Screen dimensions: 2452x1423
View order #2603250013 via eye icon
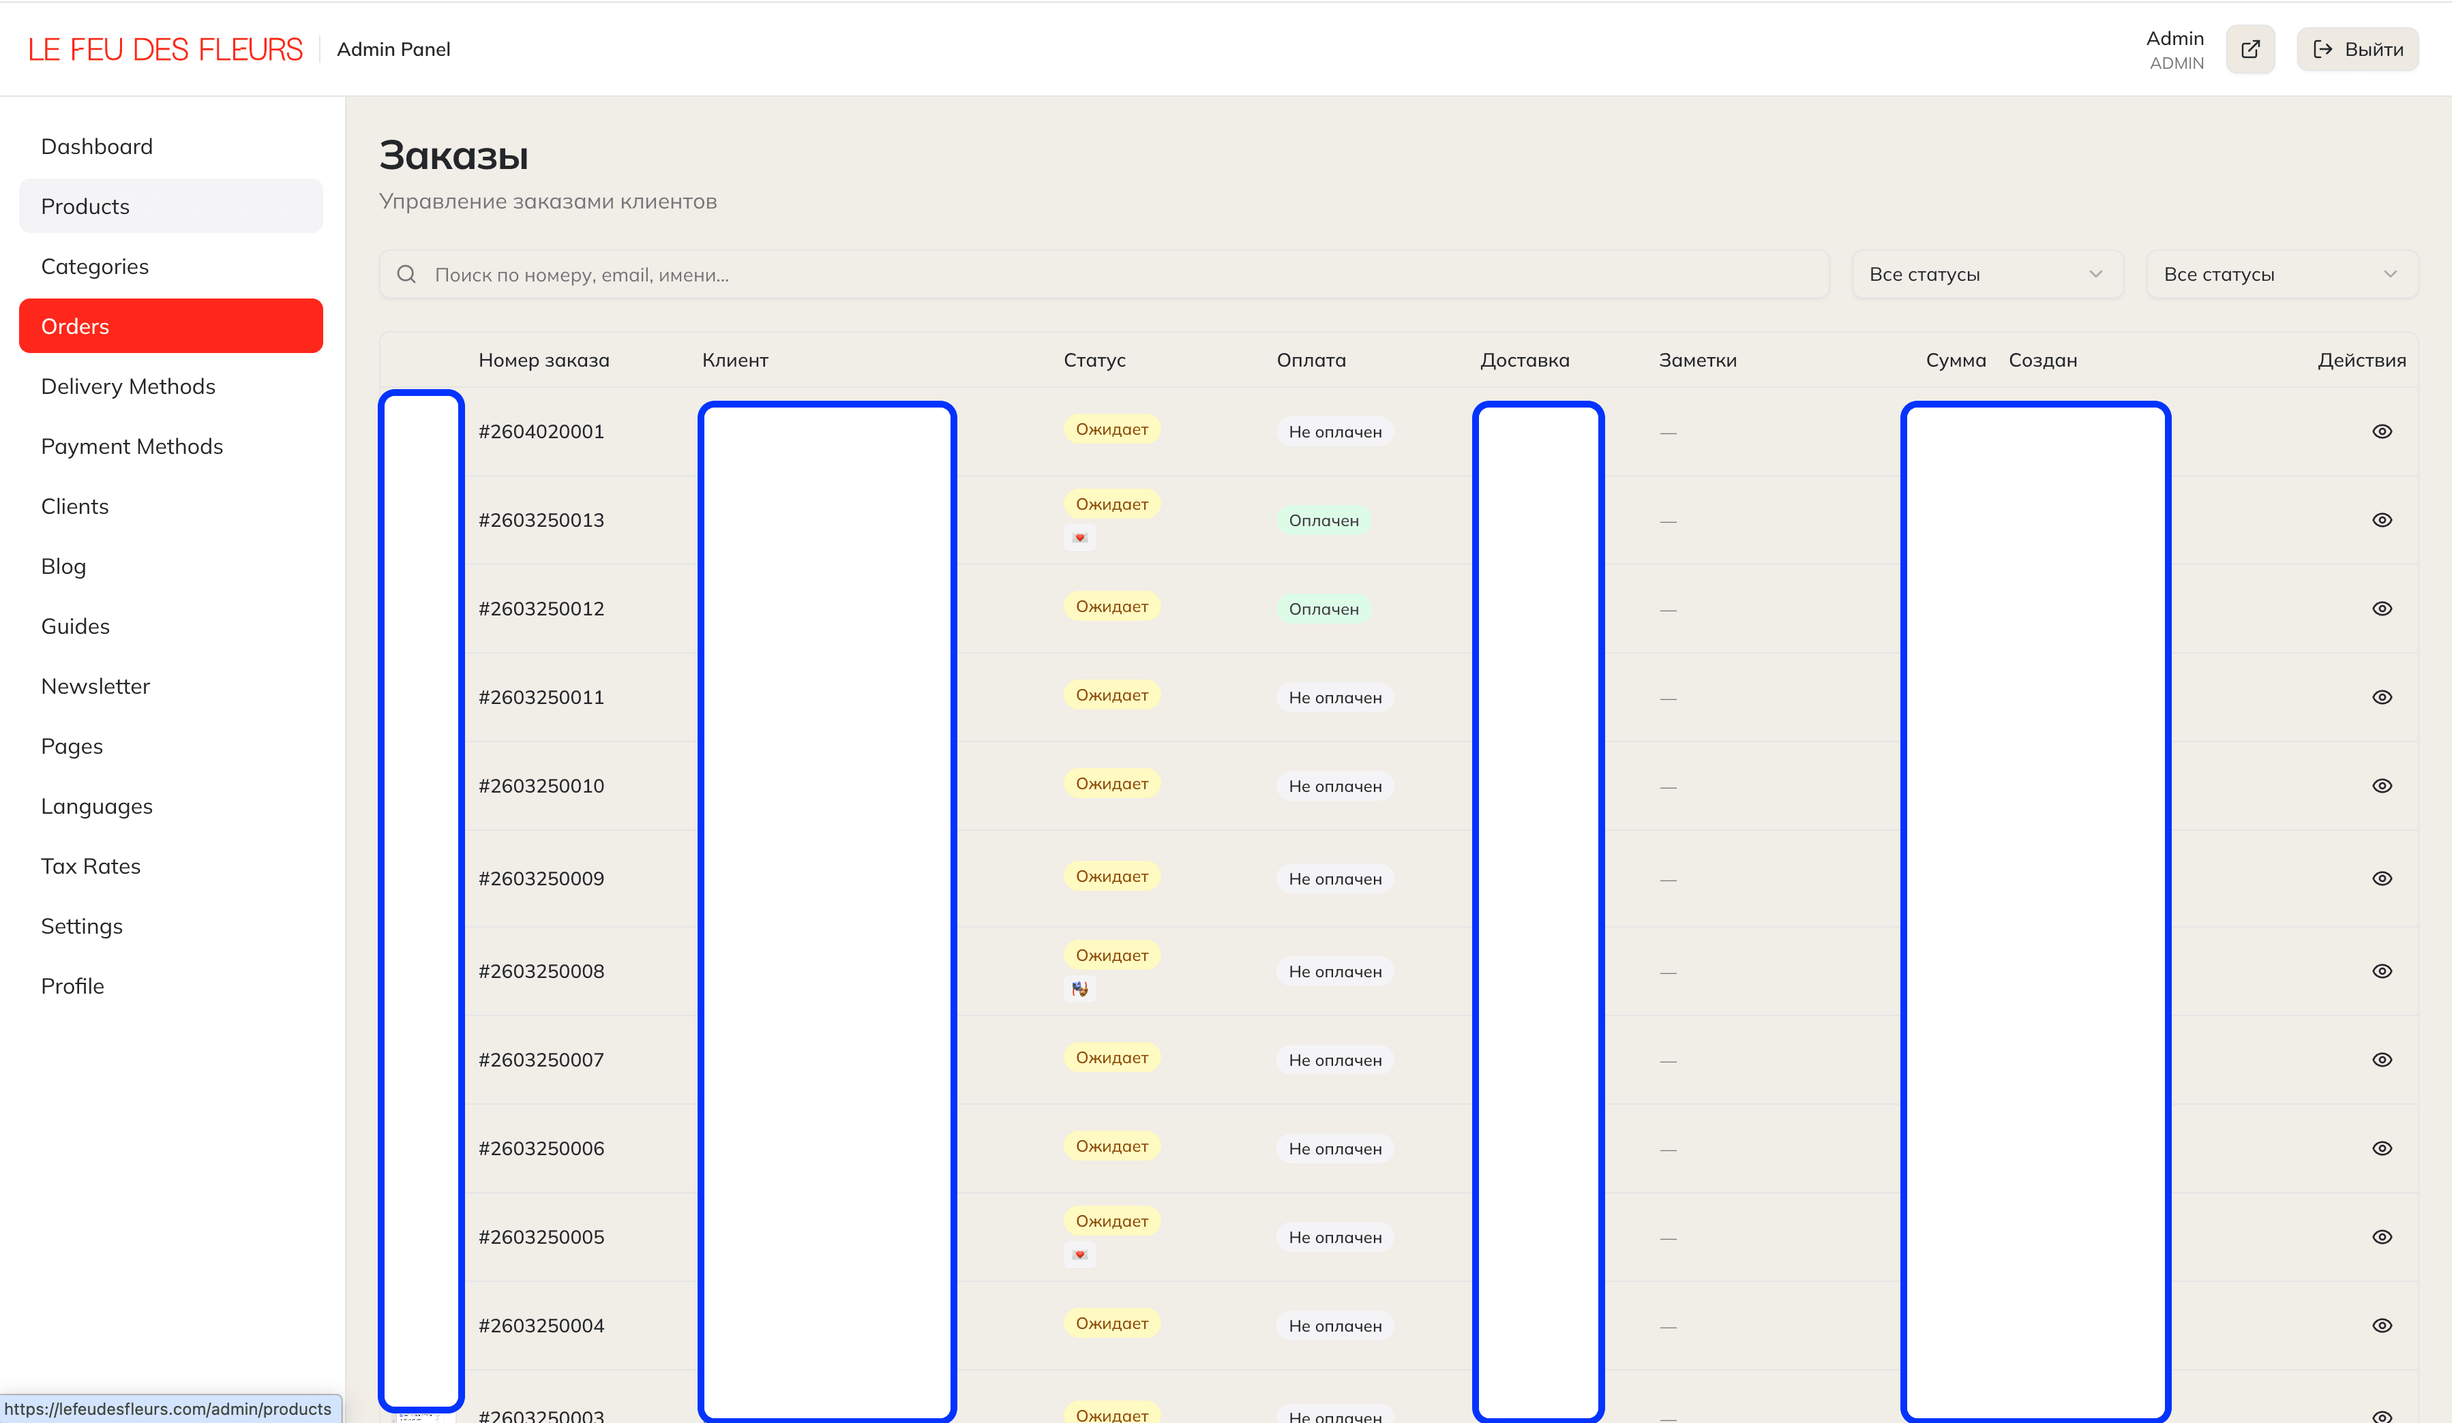[2381, 521]
